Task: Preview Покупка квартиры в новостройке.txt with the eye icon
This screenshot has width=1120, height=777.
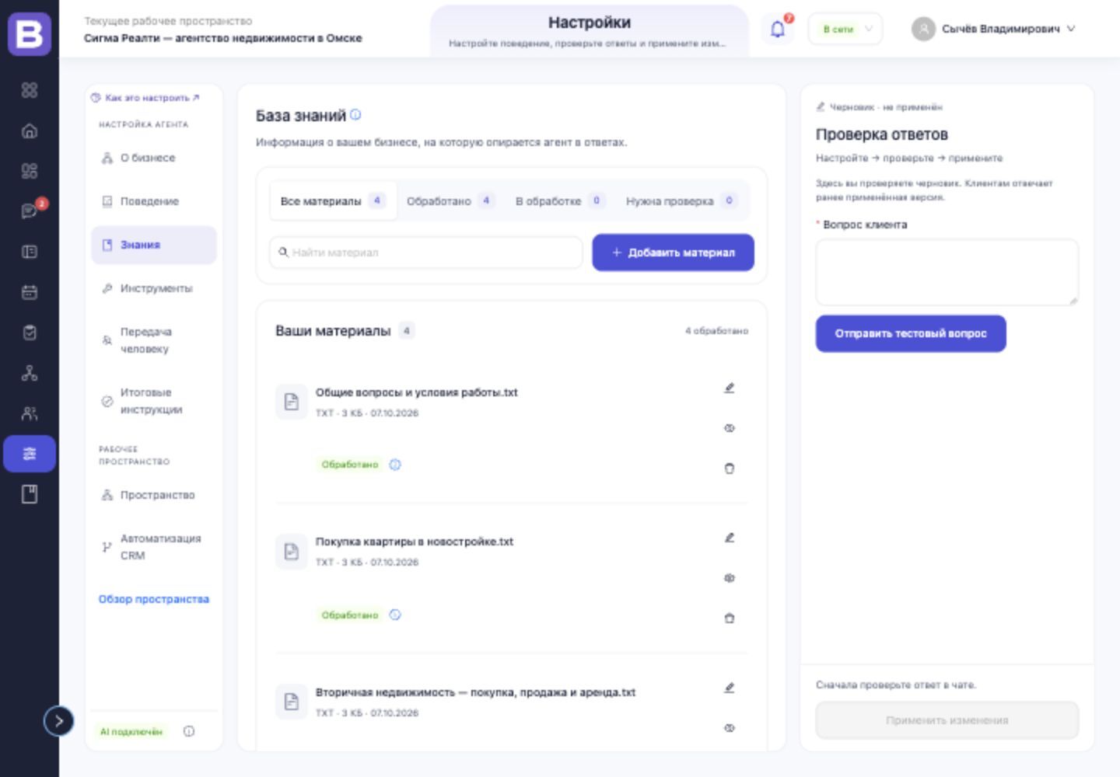Action: (x=730, y=578)
